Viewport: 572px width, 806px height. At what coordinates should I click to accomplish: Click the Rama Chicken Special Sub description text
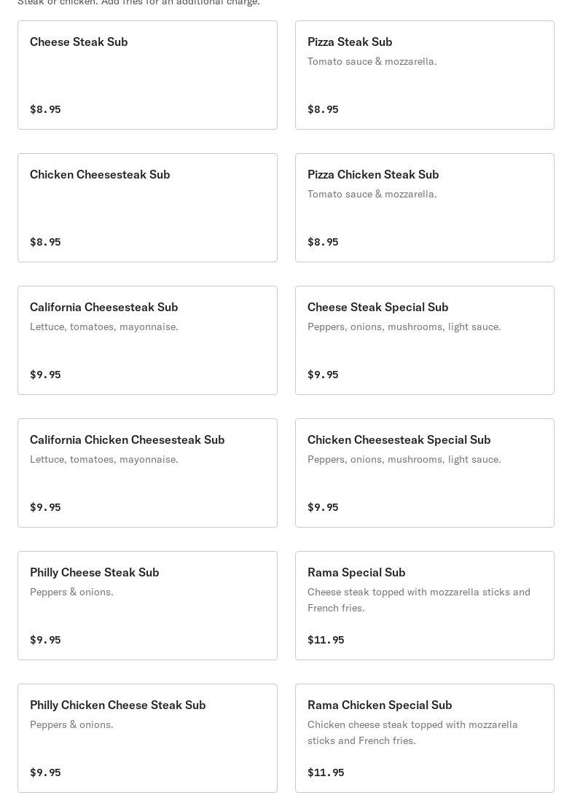coord(412,732)
